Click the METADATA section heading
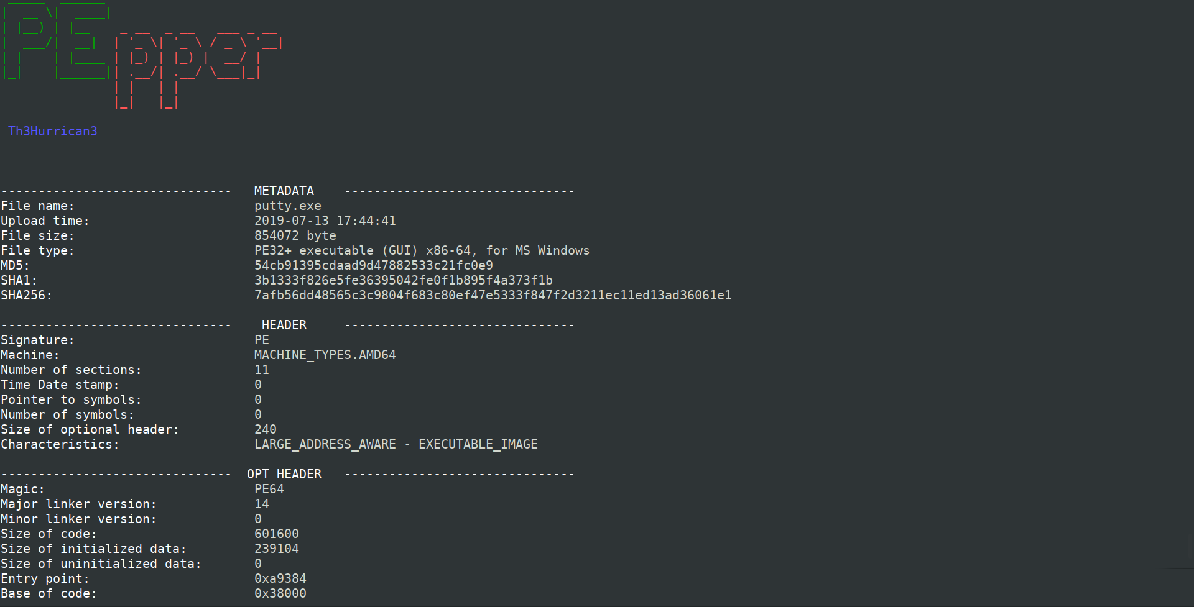The image size is (1194, 607). tap(284, 191)
